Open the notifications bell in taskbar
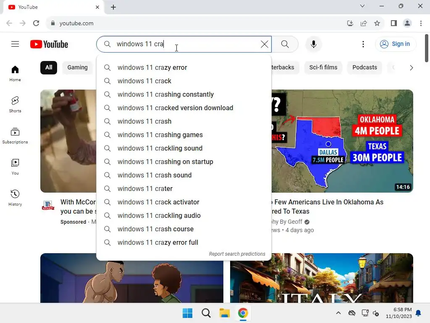This screenshot has width=430, height=323. point(419,313)
